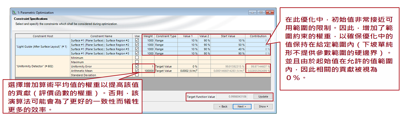Uncheck Use for Region #3 row starting 90 %

click(137, 53)
